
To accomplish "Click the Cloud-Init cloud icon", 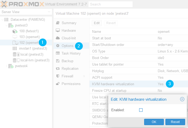I will point(58,38).
